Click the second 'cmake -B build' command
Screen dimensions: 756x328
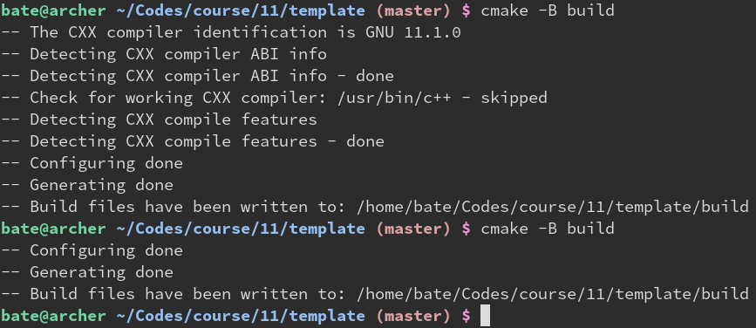(548, 229)
